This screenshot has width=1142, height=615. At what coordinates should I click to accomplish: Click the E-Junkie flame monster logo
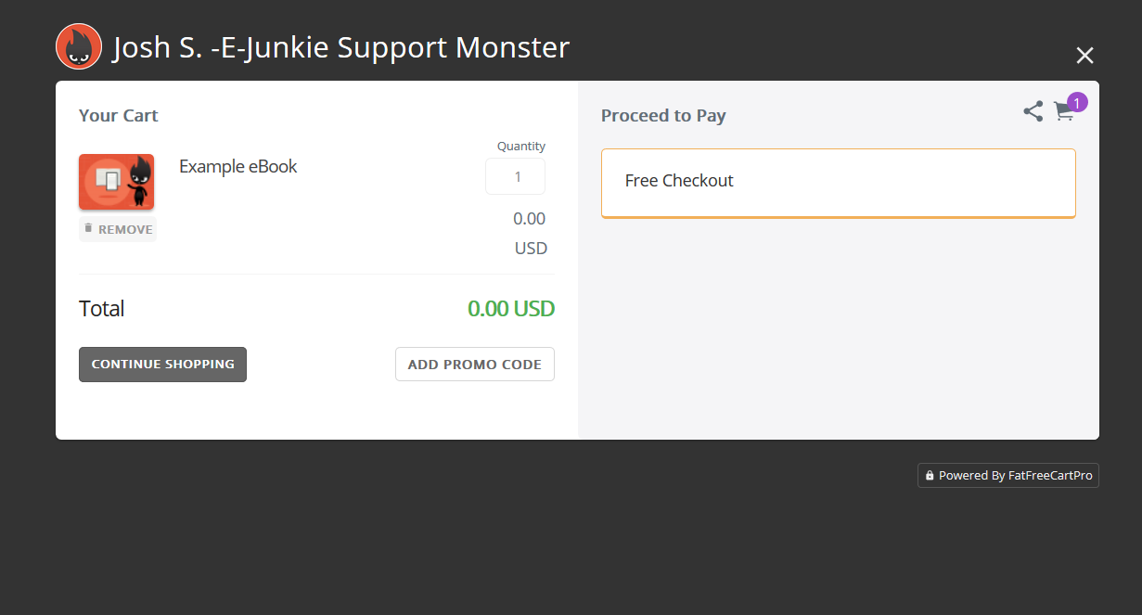[x=79, y=46]
